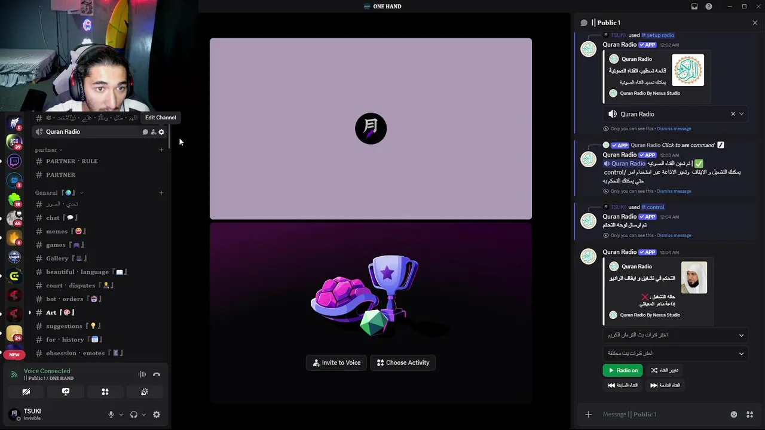The height and width of the screenshot is (430, 765).
Task: Open Edit Channel gear for Quran Radio
Action: [161, 132]
